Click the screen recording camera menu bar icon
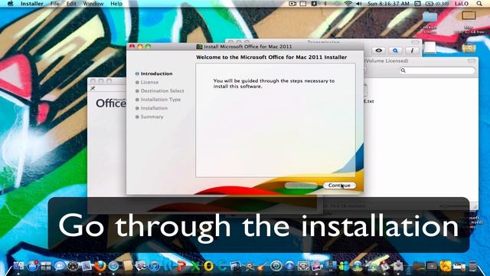Screen dimensions: 490x276 292,4
